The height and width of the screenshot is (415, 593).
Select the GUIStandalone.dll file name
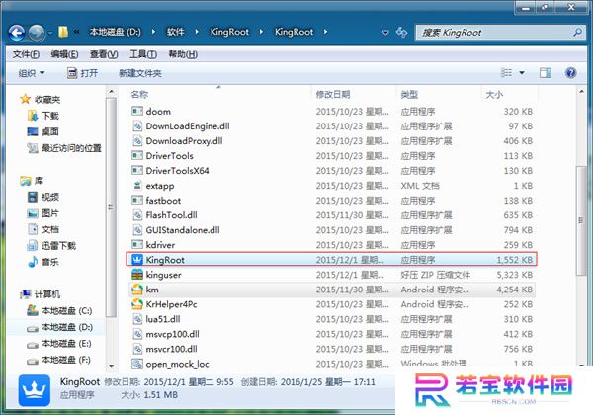(x=183, y=230)
